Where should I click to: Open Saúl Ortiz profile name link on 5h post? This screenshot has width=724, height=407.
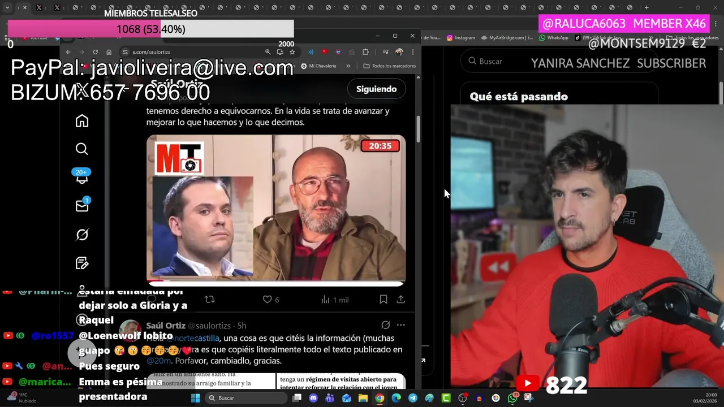point(165,326)
